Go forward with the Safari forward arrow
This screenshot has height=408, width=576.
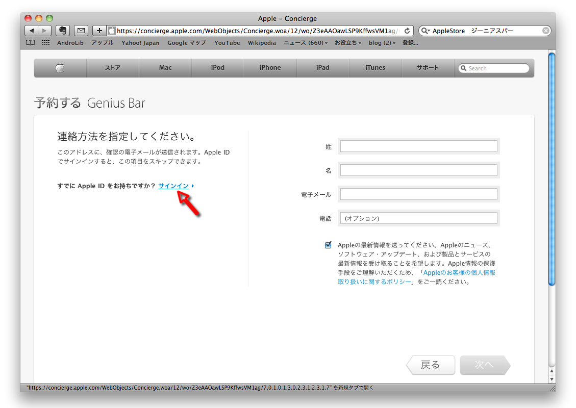pos(45,31)
